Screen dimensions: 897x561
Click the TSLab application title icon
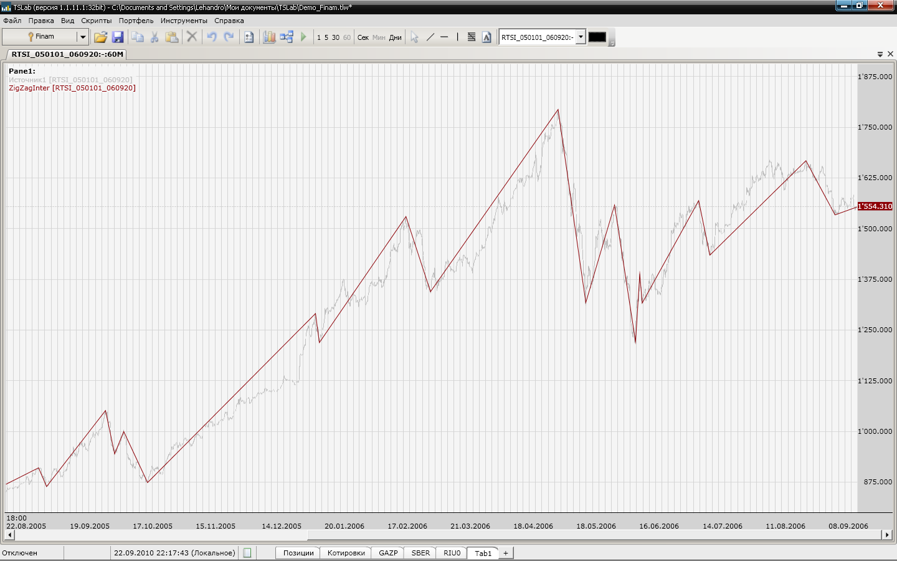tap(6, 7)
